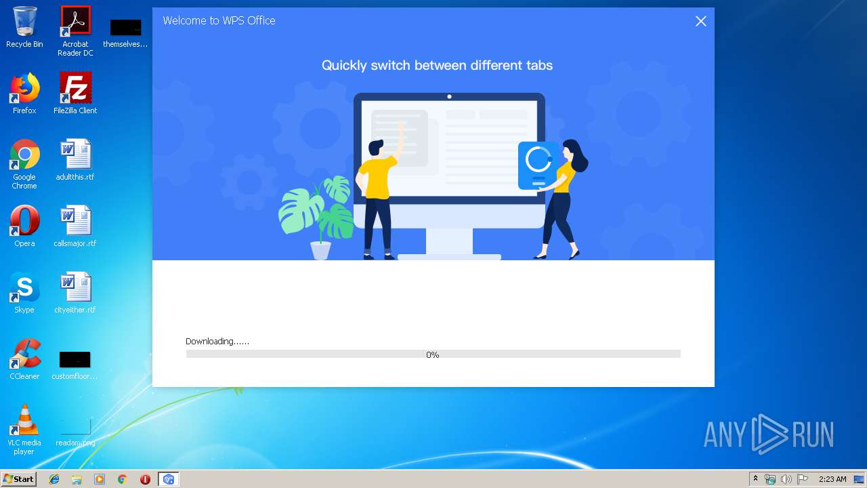This screenshot has height=488, width=867.
Task: Click Opera icon in the taskbar
Action: tap(145, 479)
